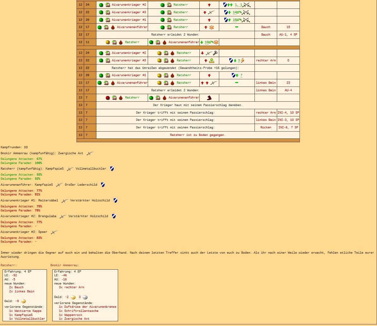Click the red status orb beside Ratsherr
The image size is (377, 326).
[108, 98]
